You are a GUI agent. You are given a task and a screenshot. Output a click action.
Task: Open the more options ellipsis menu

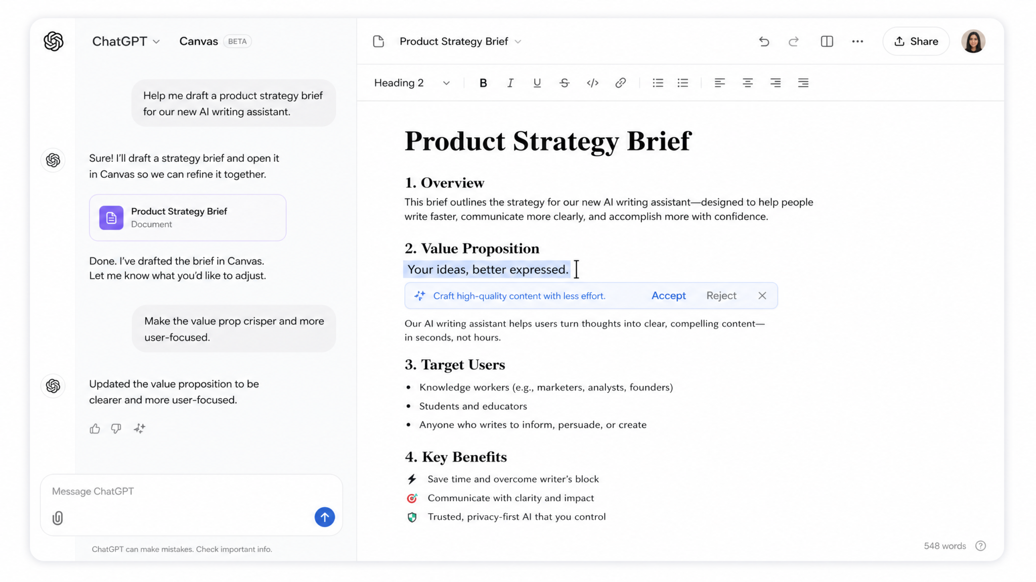coord(857,41)
